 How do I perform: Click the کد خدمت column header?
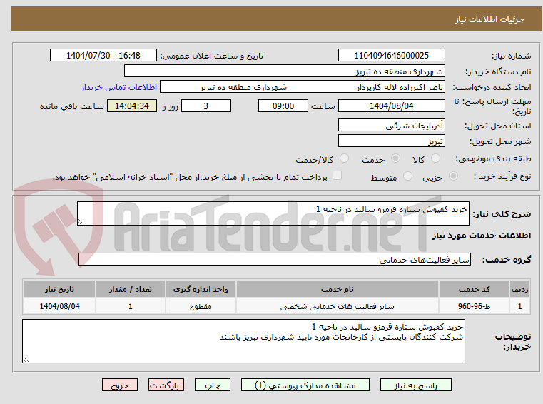coord(474,289)
